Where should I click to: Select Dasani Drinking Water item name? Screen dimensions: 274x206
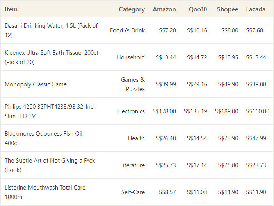pyautogui.click(x=51, y=30)
